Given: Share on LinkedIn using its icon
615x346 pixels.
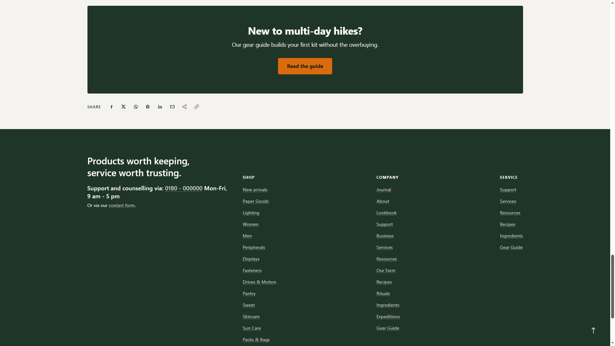Looking at the screenshot, I should click(160, 107).
